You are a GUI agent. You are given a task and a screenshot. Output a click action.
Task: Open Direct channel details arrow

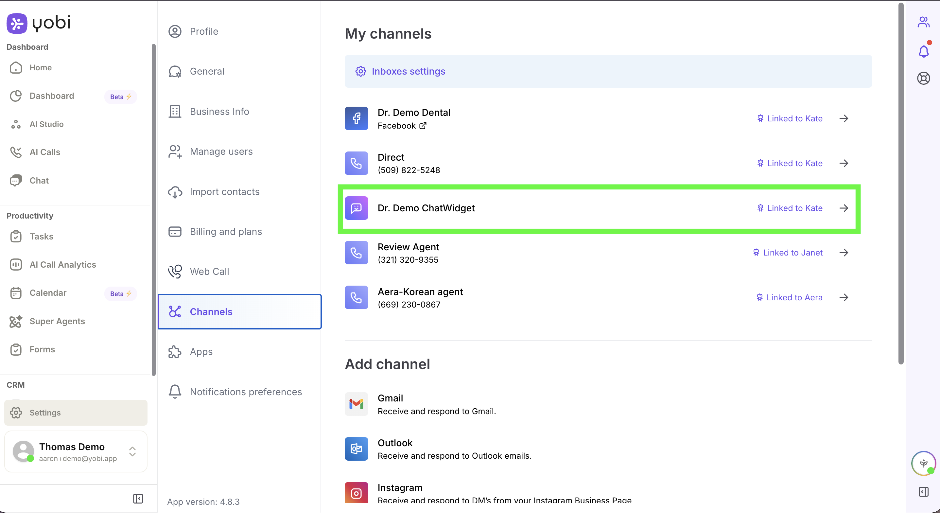[844, 163]
